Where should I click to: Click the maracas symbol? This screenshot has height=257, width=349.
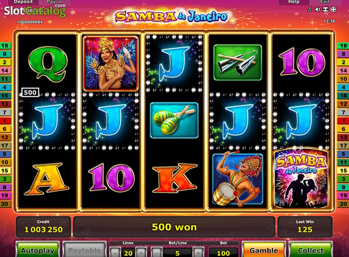(x=174, y=120)
